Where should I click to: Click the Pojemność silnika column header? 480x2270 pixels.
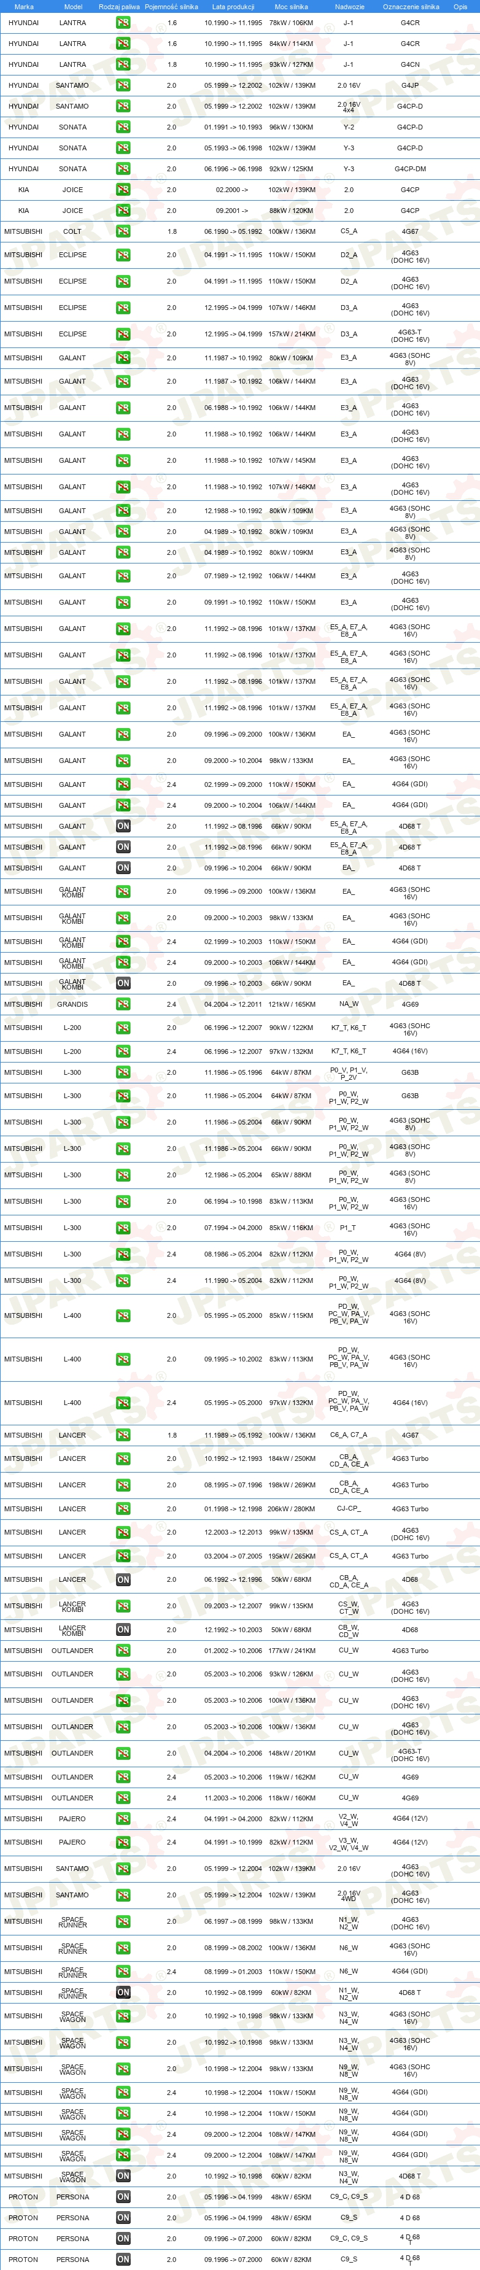172,6
